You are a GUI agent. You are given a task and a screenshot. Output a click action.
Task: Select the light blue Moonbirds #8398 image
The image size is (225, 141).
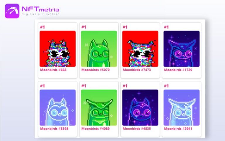click(57, 108)
